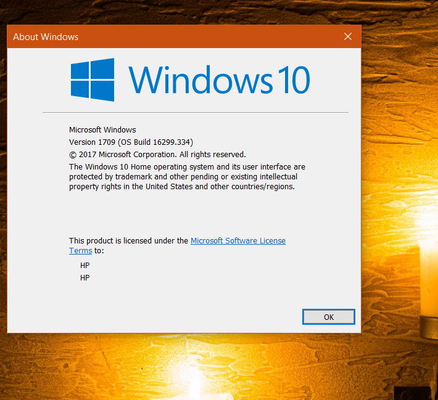The width and height of the screenshot is (438, 400).
Task: Open the Microsoft Software License link
Action: tap(238, 240)
